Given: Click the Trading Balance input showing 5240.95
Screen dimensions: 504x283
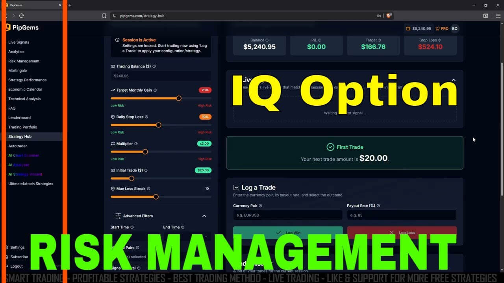Looking at the screenshot, I should pos(161,76).
